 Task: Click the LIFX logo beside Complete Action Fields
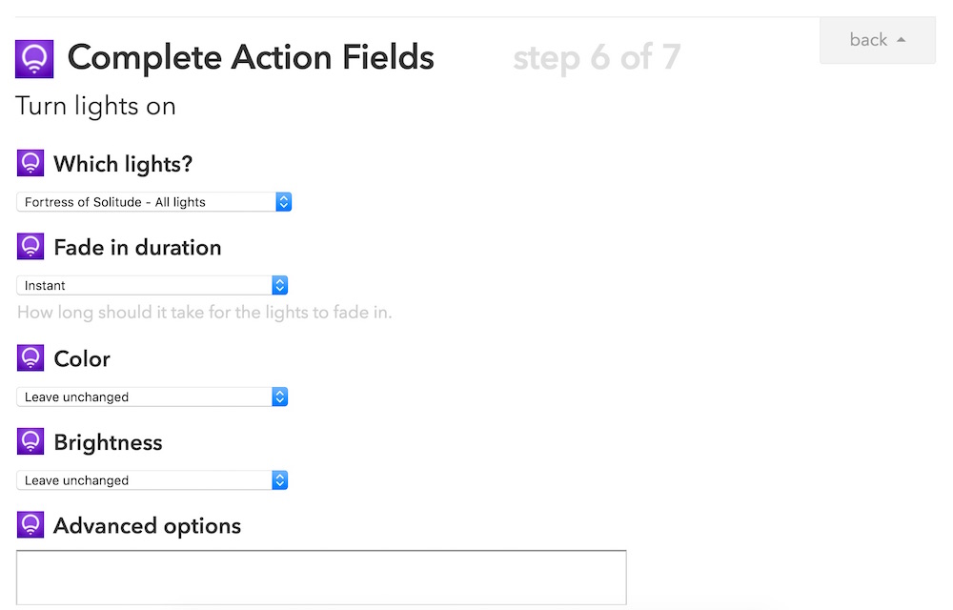35,59
